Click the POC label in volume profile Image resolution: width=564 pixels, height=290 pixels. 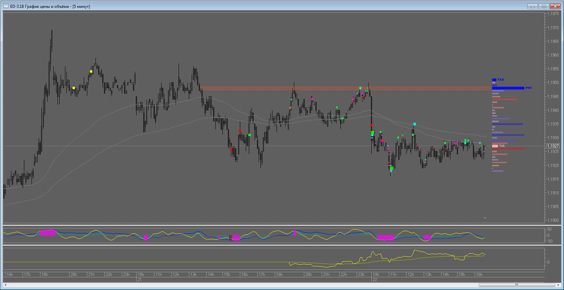pos(529,88)
